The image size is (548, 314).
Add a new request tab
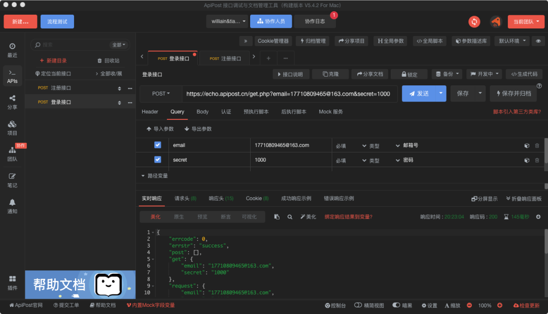pyautogui.click(x=268, y=58)
